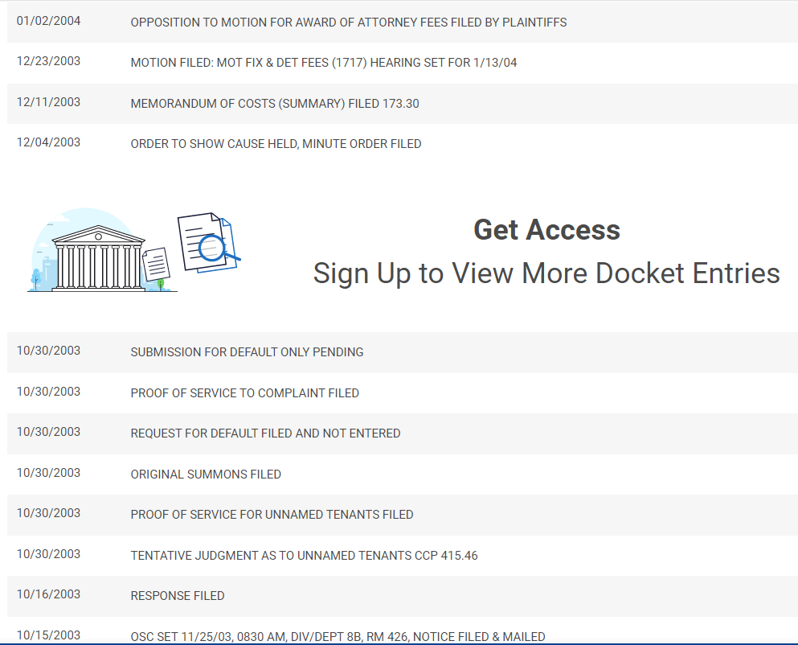Select the Opposition to Motion for Attorney Fees entry
The image size is (798, 645).
pos(348,23)
